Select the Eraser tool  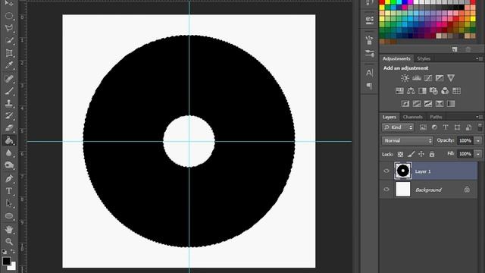pos(9,128)
